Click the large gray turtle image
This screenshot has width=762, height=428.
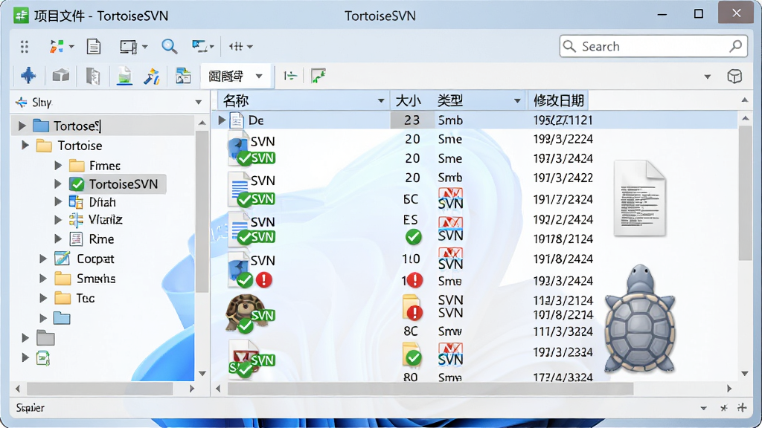(x=640, y=318)
